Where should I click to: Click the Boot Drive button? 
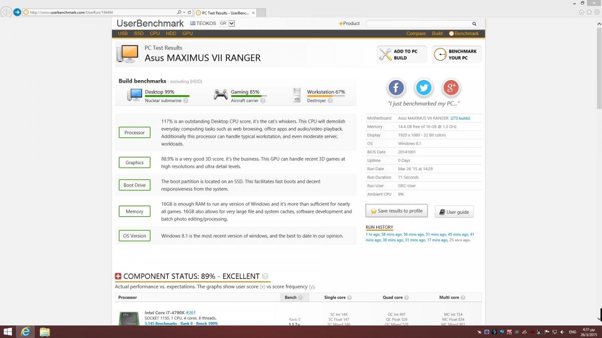134,185
